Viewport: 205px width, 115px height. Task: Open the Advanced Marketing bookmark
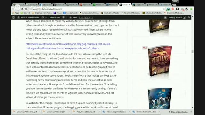[x=131, y=13]
